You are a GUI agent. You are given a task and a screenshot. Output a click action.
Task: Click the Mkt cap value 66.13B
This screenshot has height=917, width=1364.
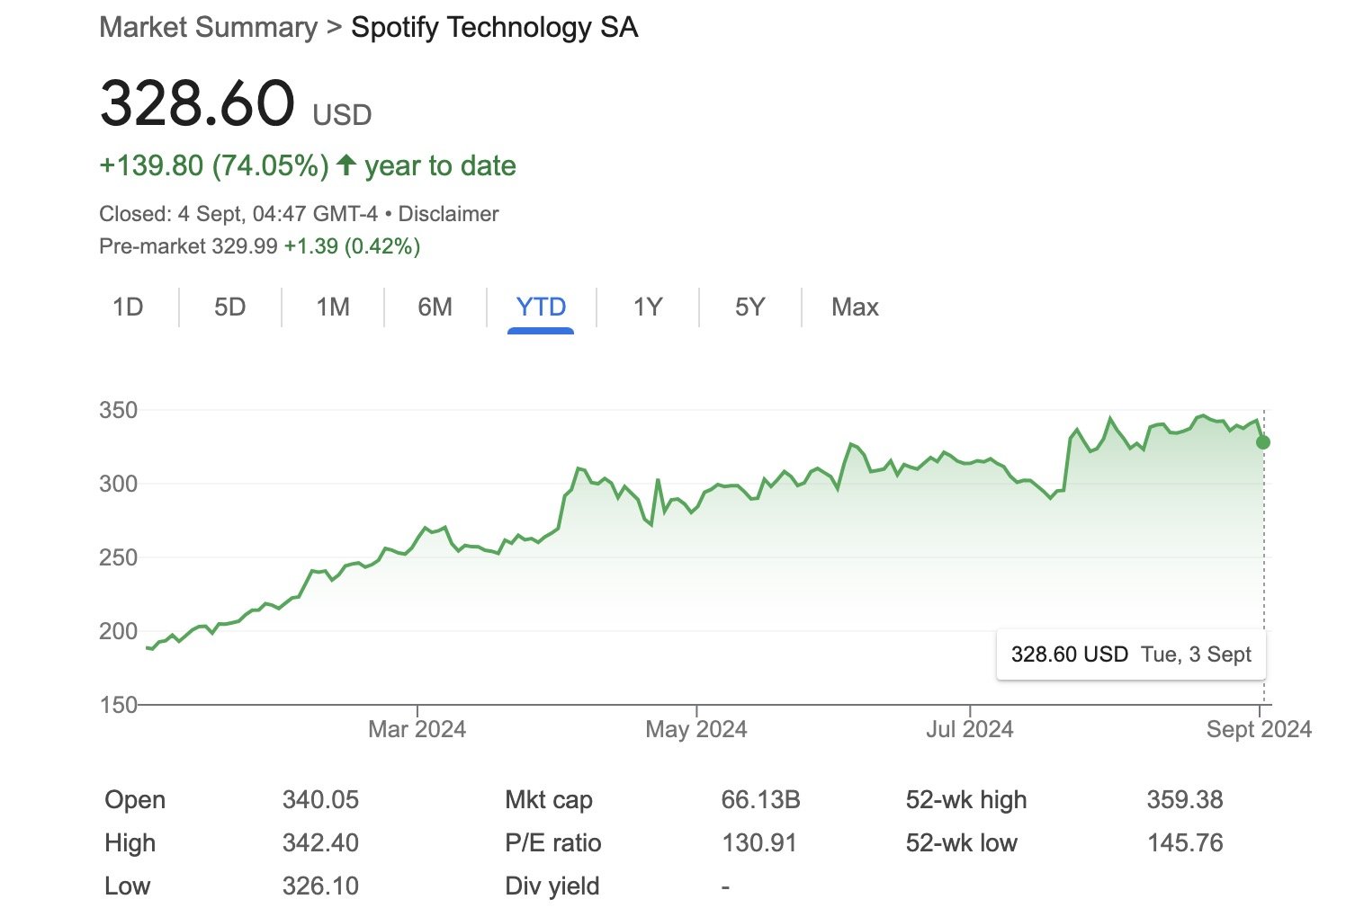760,800
